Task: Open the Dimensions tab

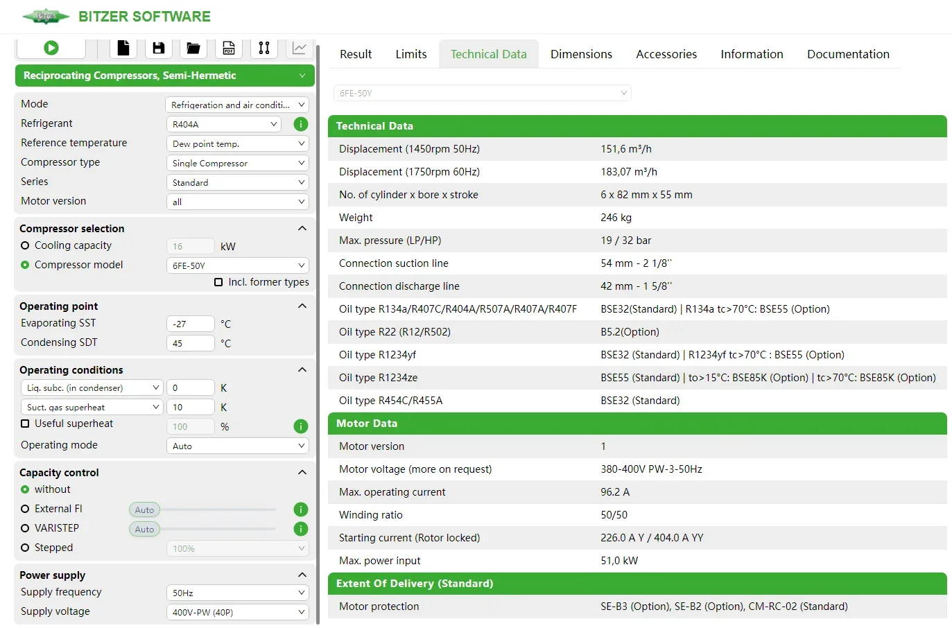Action: pyautogui.click(x=580, y=54)
